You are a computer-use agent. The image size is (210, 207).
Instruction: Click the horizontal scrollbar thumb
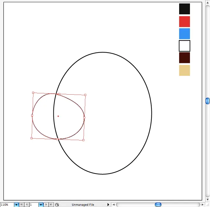[x=158, y=204]
